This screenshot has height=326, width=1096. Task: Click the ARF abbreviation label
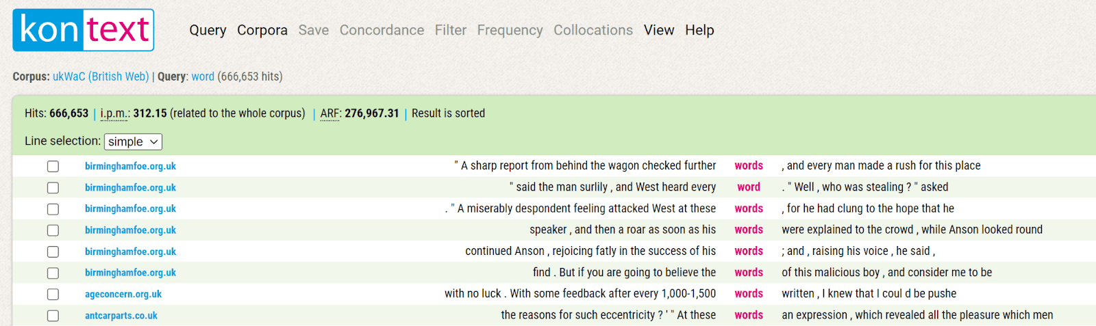point(329,113)
